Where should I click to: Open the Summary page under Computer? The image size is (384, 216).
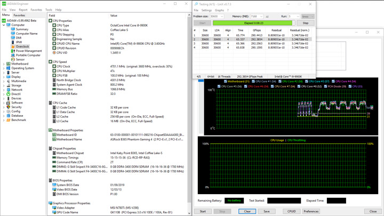(22, 29)
